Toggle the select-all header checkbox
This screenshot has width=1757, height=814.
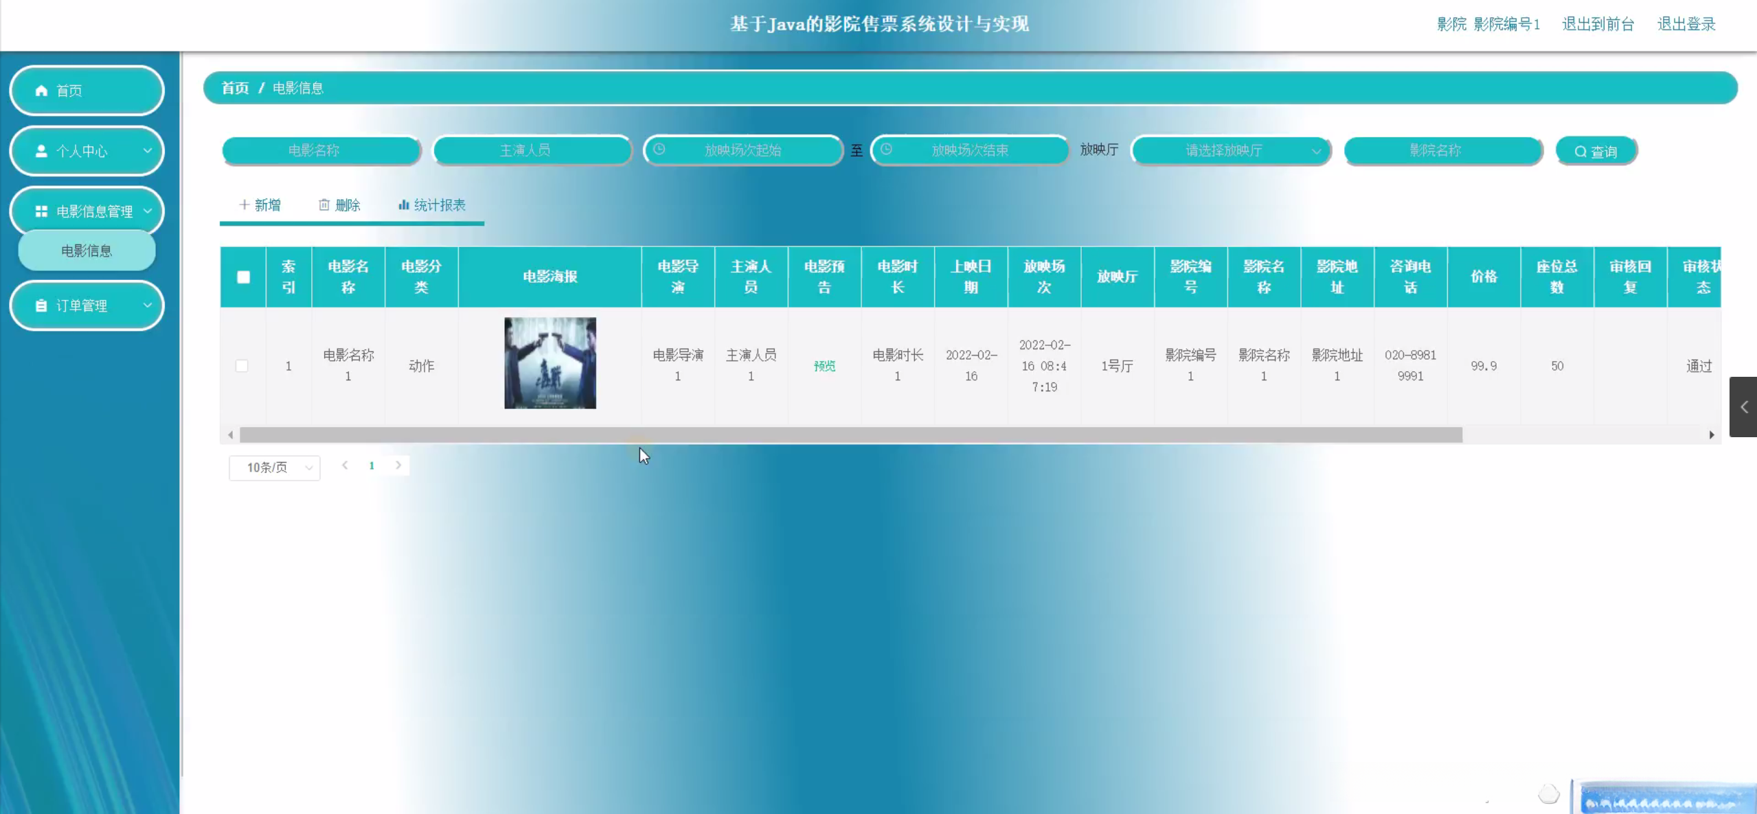point(243,277)
